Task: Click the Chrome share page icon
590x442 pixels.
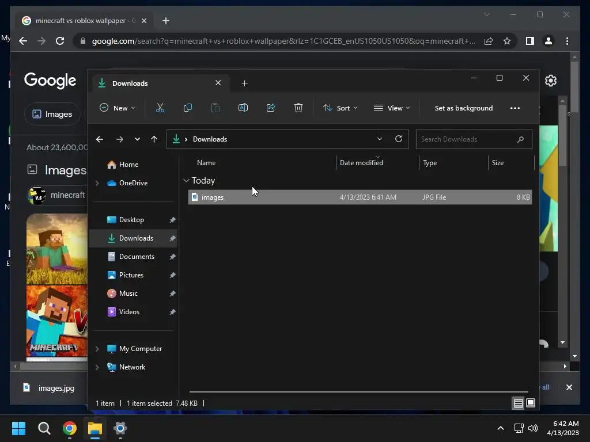Action: pos(489,41)
